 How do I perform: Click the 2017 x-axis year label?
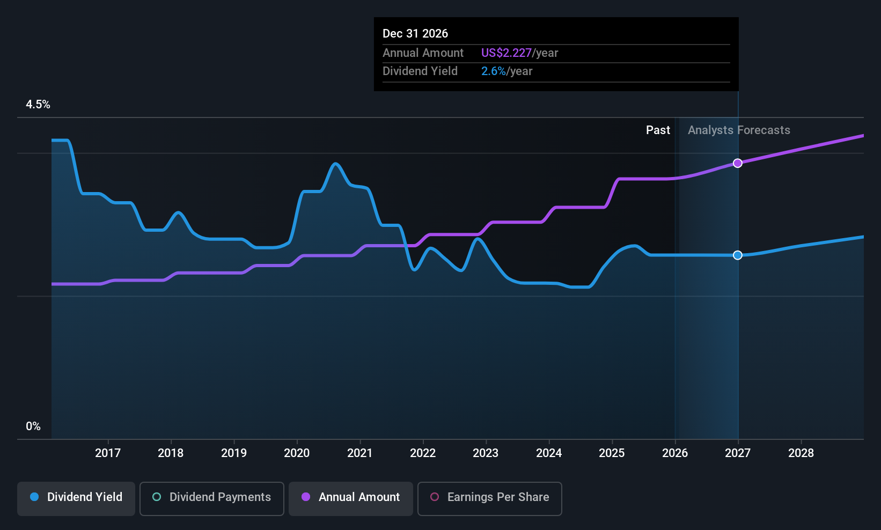point(108,453)
